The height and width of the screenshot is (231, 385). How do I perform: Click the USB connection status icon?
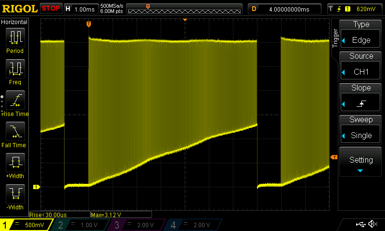click(360, 224)
